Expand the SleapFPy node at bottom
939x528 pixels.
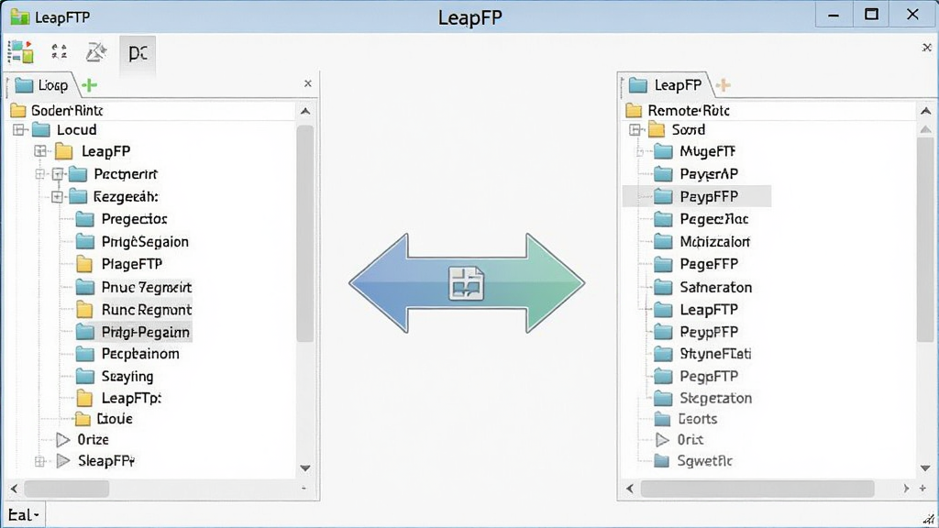(x=40, y=461)
